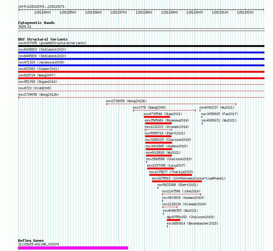Click nsv4739546 (Quan2021) label
The width and height of the screenshot is (273, 251).
163,114
